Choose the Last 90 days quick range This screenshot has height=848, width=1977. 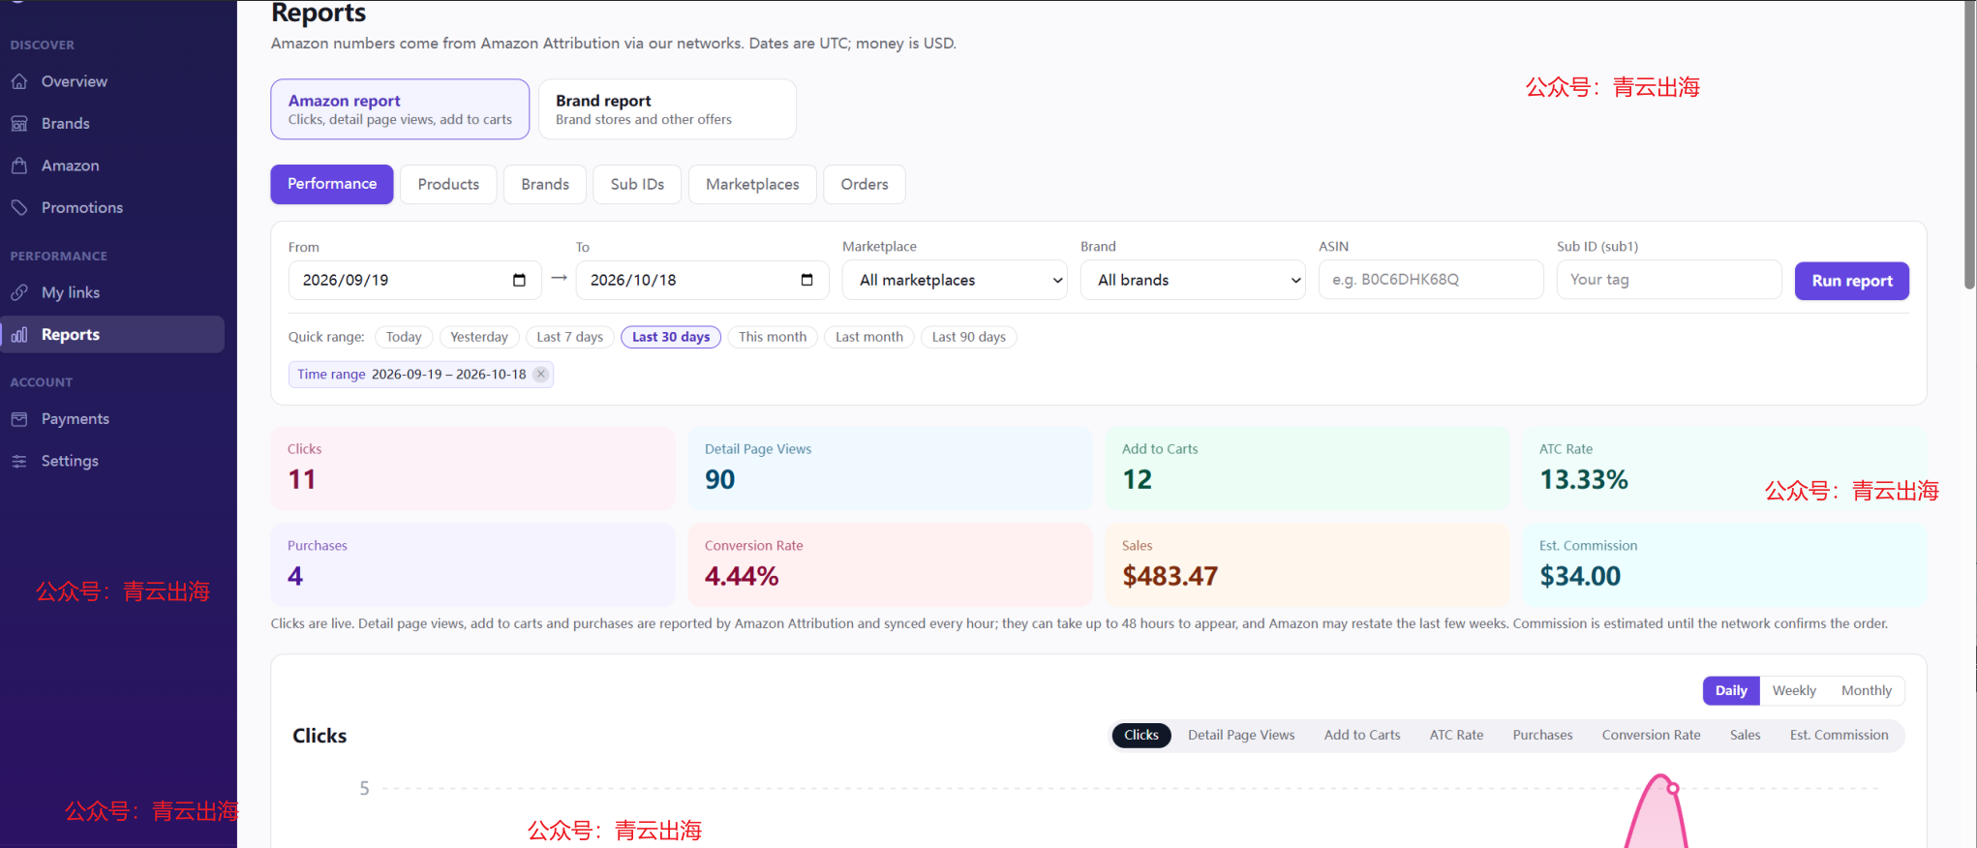pos(969,337)
